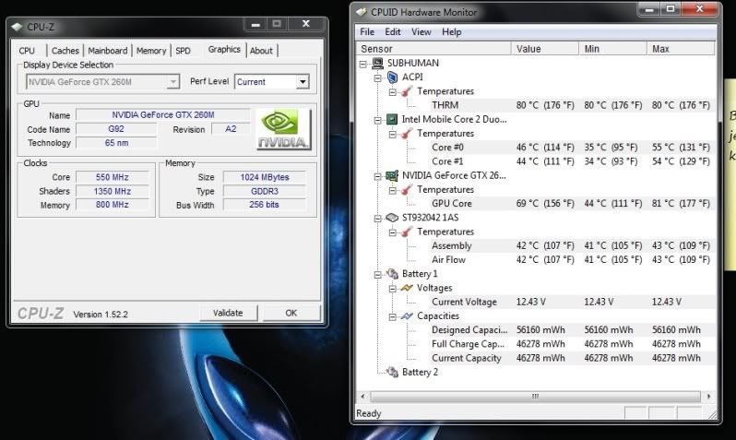Click thermometer icon under Intel Mobile Core 2 Duo
Image resolution: width=736 pixels, height=440 pixels.
[407, 134]
